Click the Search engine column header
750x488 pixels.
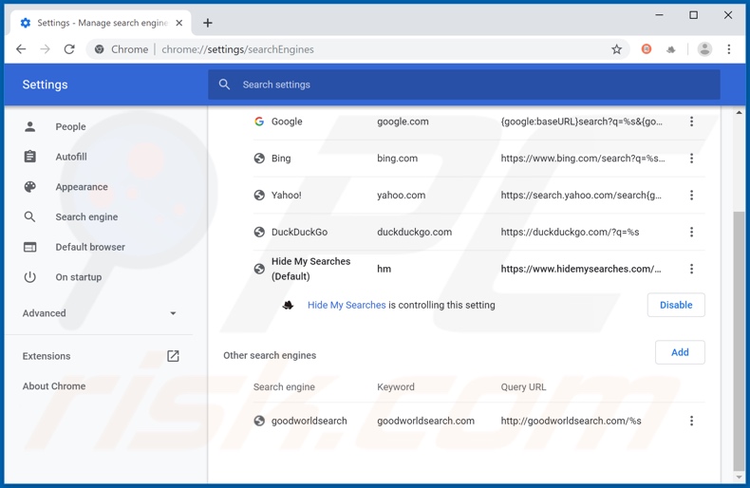pos(284,387)
